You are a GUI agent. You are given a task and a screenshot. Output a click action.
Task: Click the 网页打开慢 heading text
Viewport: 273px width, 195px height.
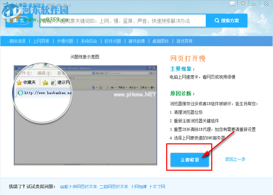click(188, 58)
